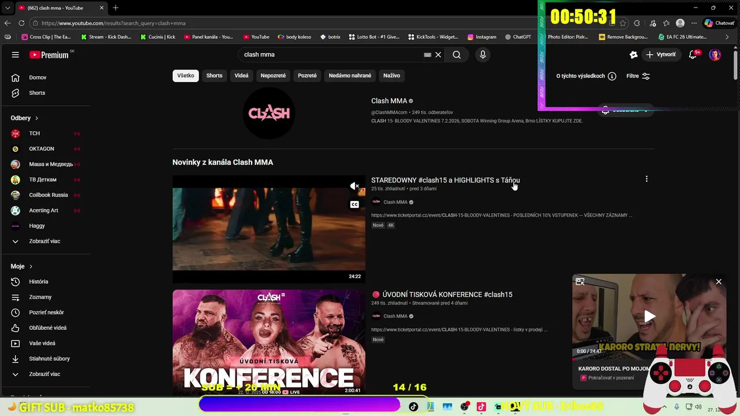Click the magnifier search button

[x=457, y=55]
